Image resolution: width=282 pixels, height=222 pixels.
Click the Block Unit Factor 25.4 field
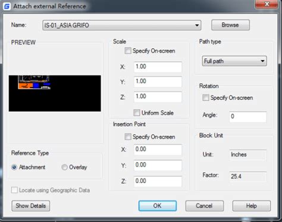(247, 176)
